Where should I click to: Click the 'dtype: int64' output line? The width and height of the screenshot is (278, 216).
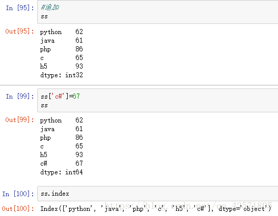point(61,172)
